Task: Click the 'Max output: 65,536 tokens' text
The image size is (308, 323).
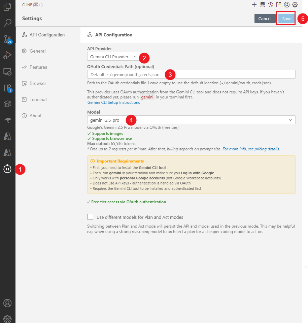Action: click(111, 144)
